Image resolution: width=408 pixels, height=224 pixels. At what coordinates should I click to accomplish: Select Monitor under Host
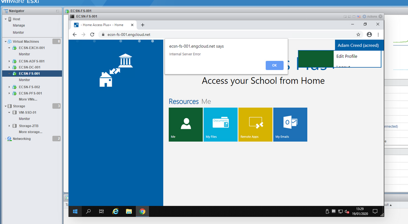(x=18, y=33)
